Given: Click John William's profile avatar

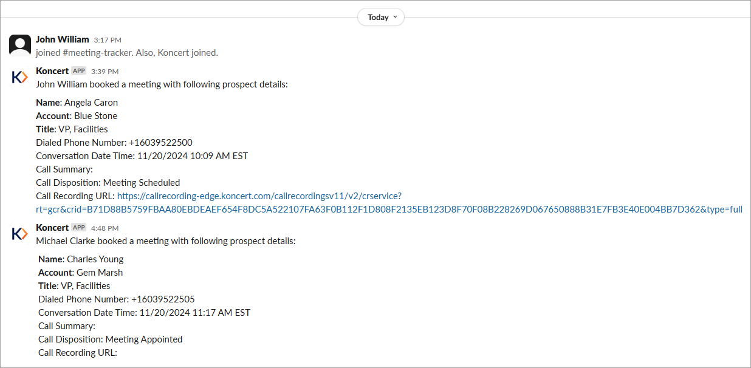Looking at the screenshot, I should (20, 46).
